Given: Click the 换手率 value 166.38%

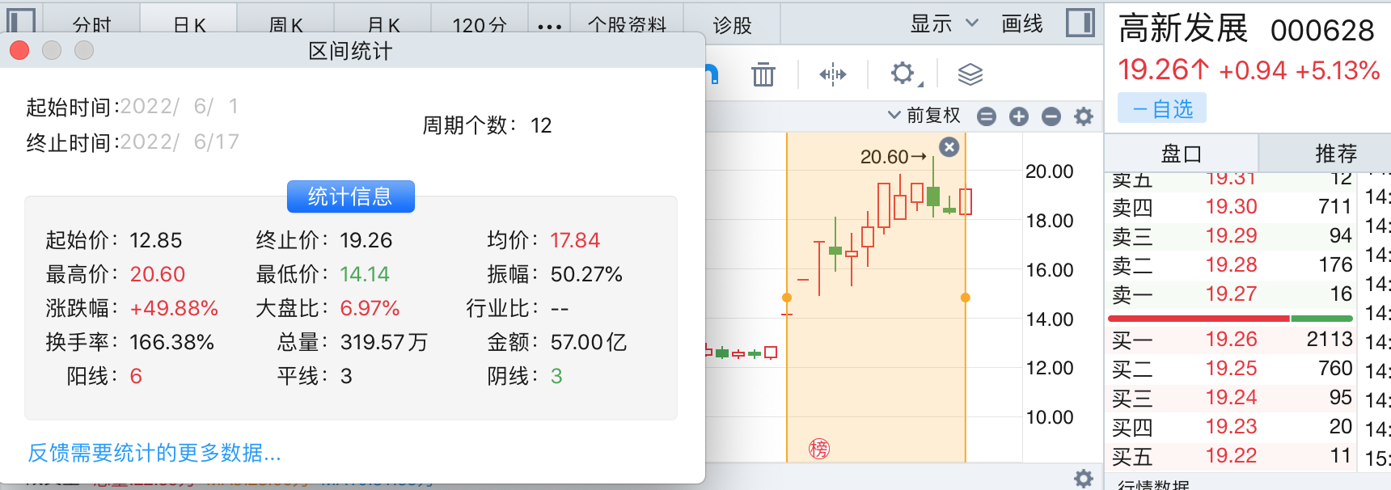Looking at the screenshot, I should pyautogui.click(x=171, y=342).
